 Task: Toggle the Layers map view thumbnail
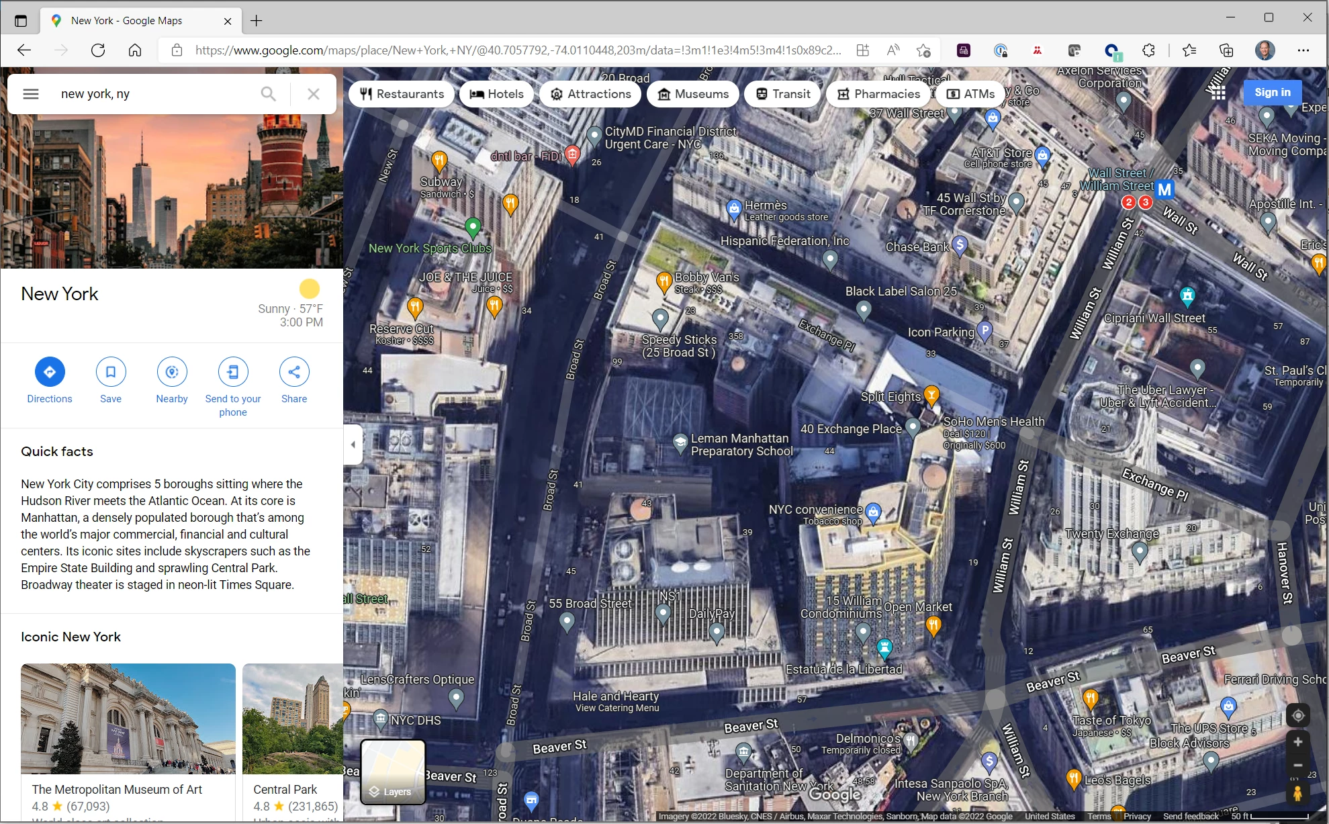click(393, 772)
